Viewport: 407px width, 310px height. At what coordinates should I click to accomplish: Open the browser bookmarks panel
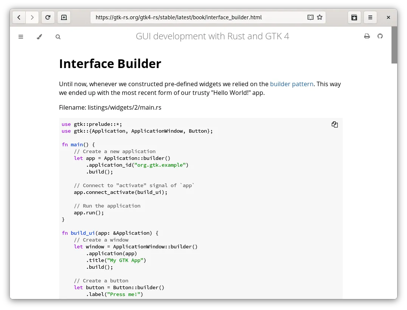pos(354,17)
